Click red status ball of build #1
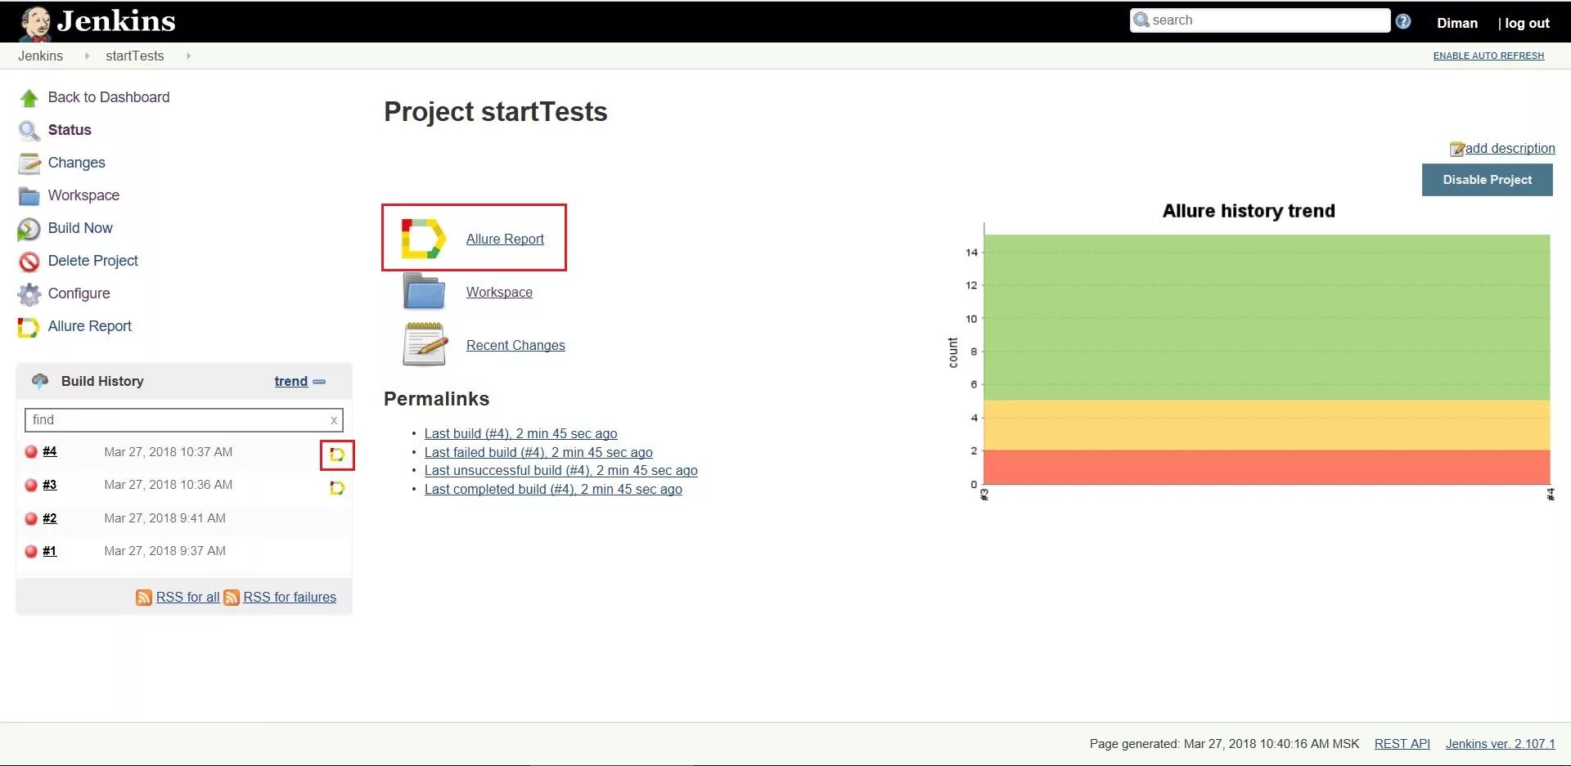 point(31,551)
